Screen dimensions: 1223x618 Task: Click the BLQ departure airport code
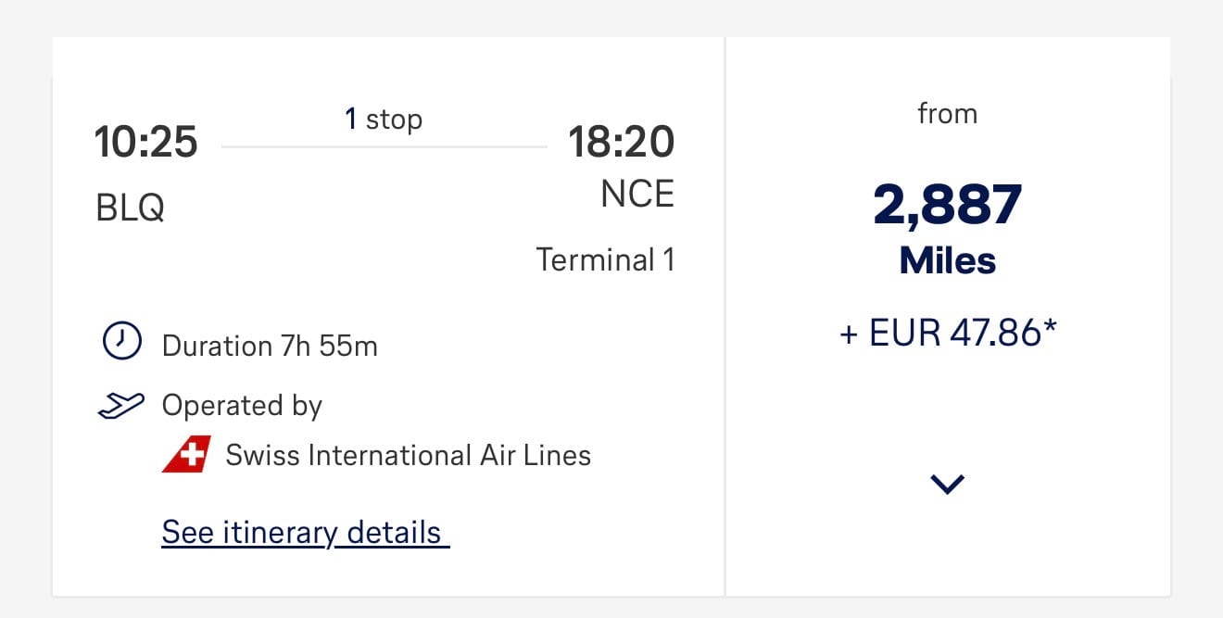click(131, 208)
